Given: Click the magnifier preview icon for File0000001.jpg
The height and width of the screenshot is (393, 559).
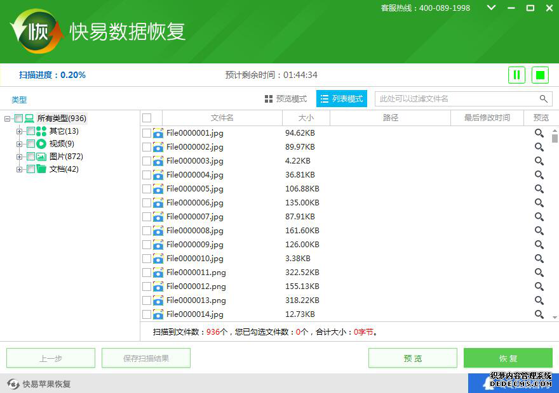Looking at the screenshot, I should tap(539, 133).
